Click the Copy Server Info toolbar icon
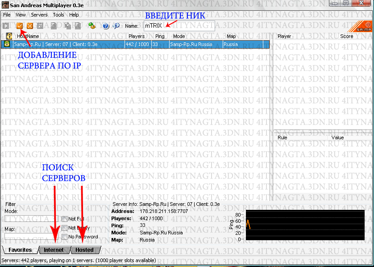The height and width of the screenshot is (267, 374). pyautogui.click(x=54, y=26)
